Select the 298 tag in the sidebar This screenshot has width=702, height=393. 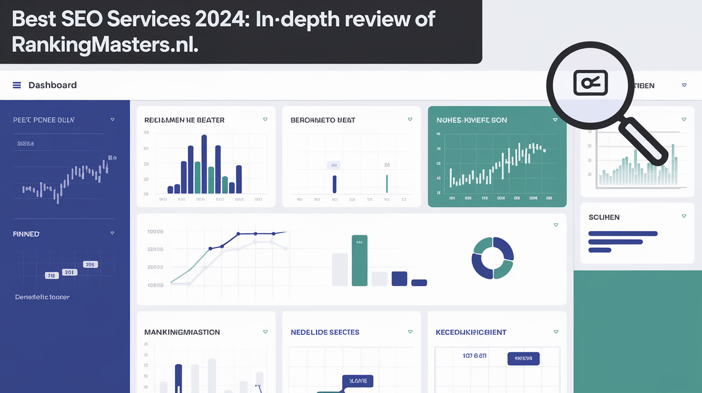(x=90, y=264)
